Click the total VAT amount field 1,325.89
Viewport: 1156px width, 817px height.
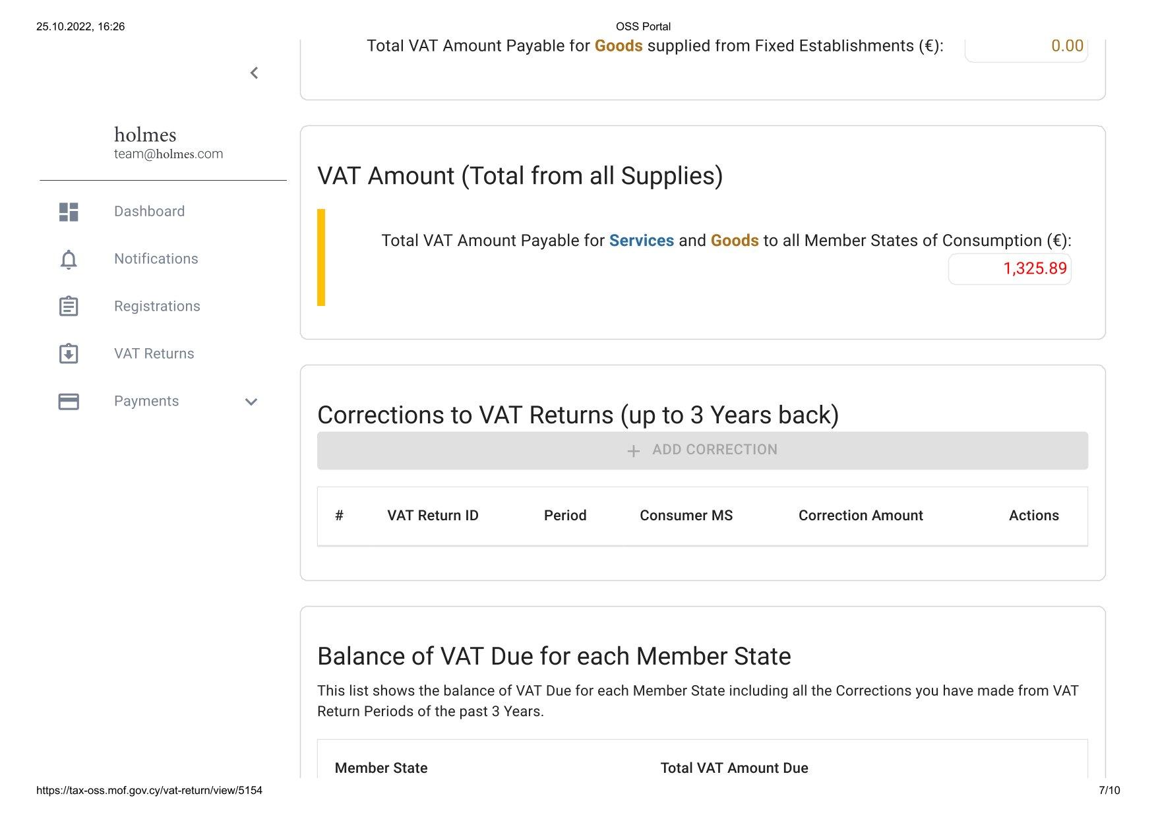(1010, 269)
